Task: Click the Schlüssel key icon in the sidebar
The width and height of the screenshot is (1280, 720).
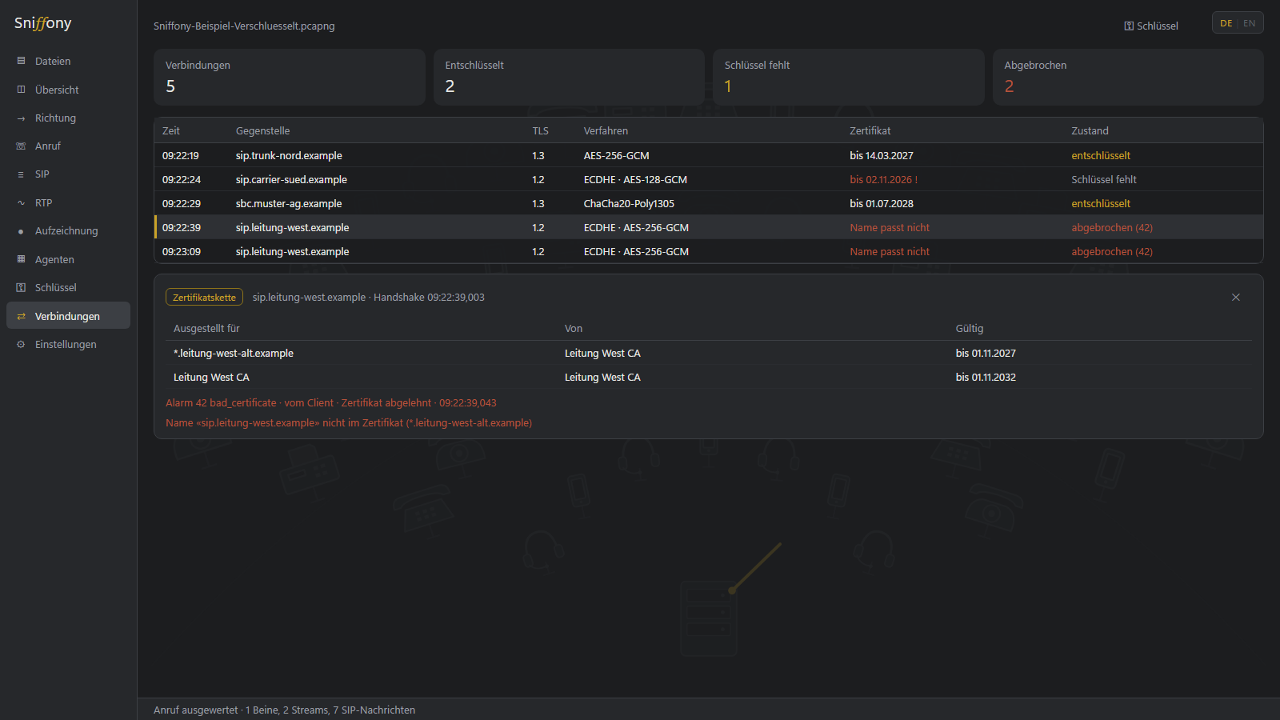Action: [x=21, y=288]
